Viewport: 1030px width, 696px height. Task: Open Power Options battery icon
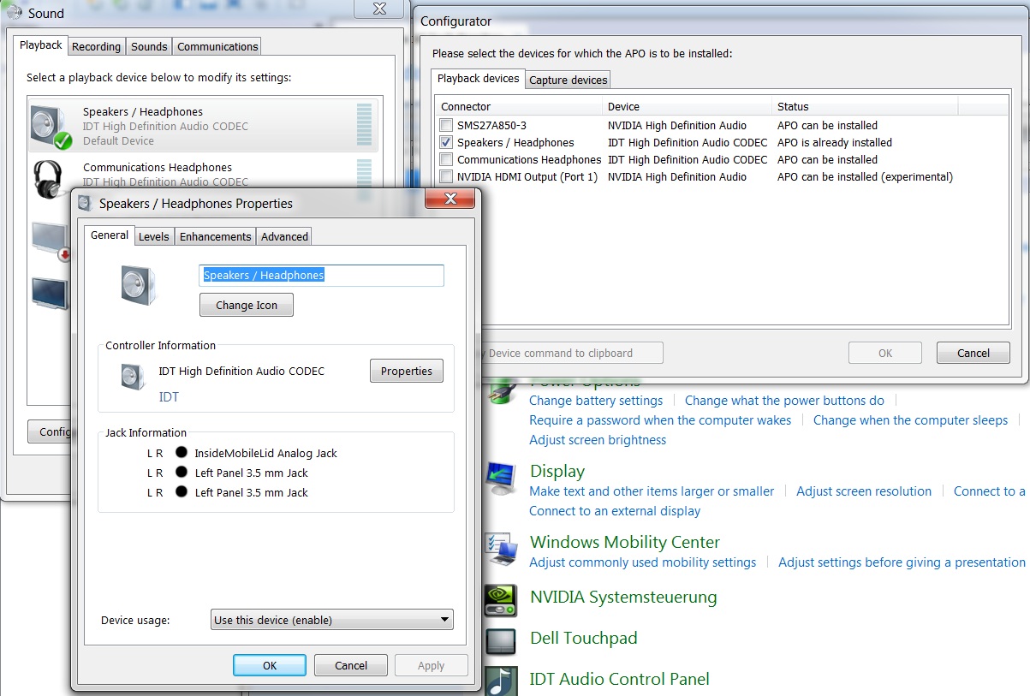502,391
